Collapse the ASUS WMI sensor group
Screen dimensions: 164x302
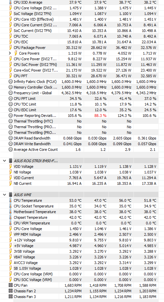coord(5,195)
